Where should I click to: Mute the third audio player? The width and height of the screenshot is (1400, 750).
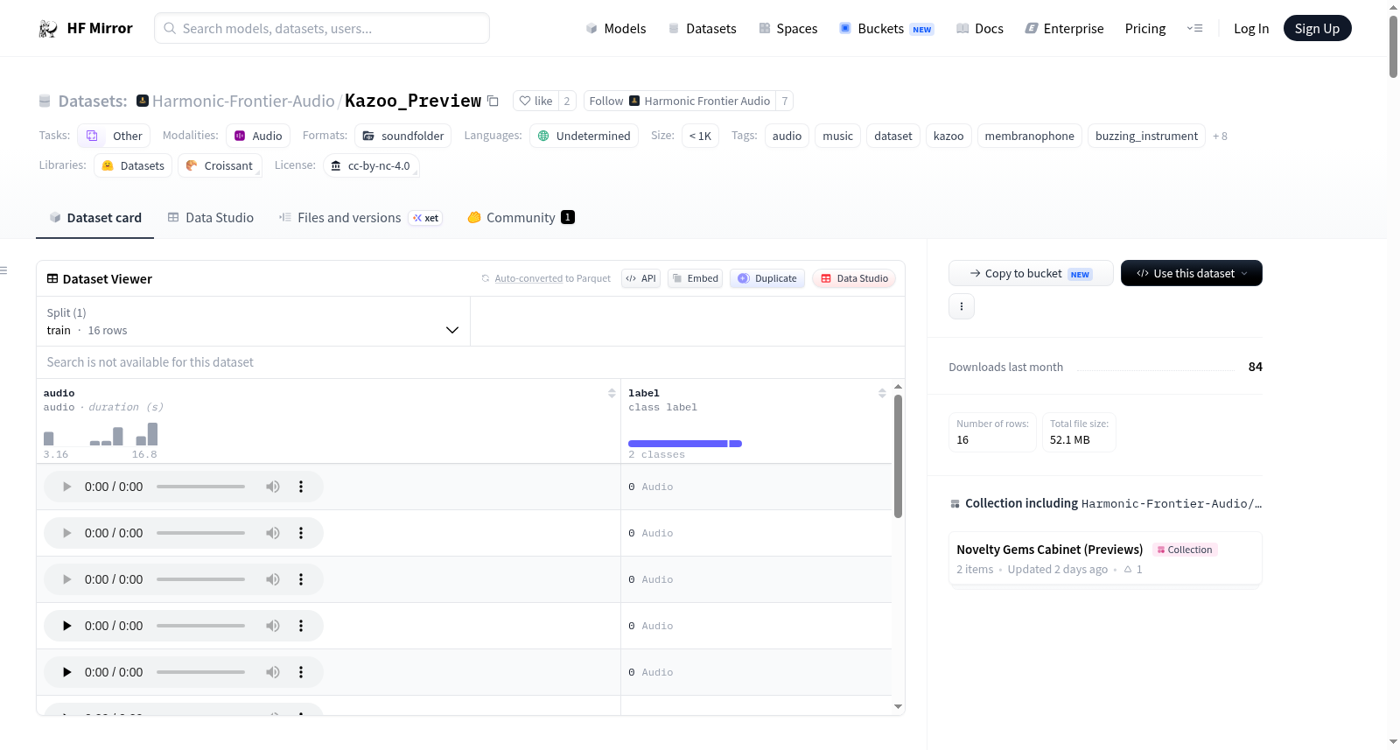[273, 579]
